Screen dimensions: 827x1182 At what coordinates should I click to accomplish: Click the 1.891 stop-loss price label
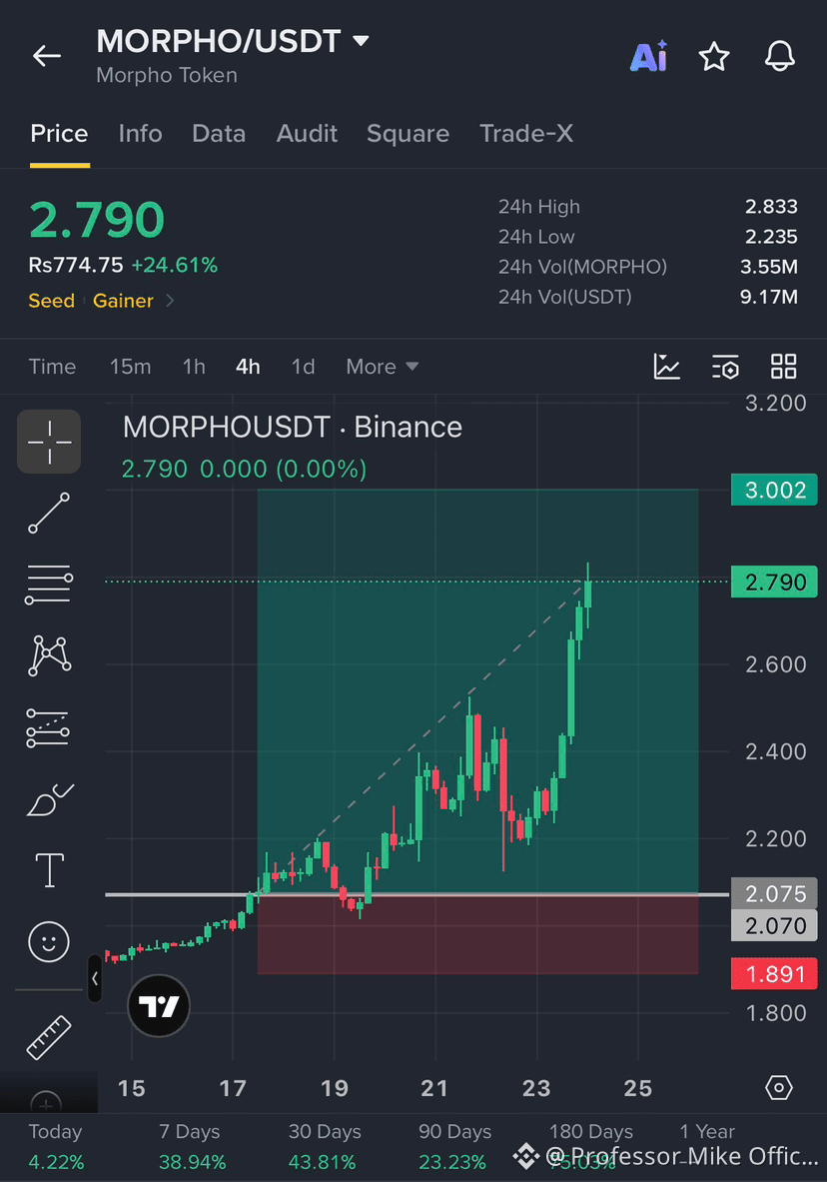tap(774, 974)
